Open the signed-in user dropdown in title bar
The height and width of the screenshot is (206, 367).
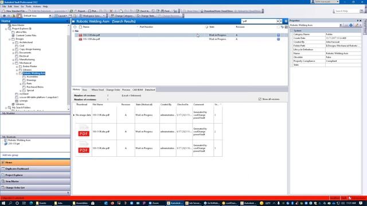[338, 2]
